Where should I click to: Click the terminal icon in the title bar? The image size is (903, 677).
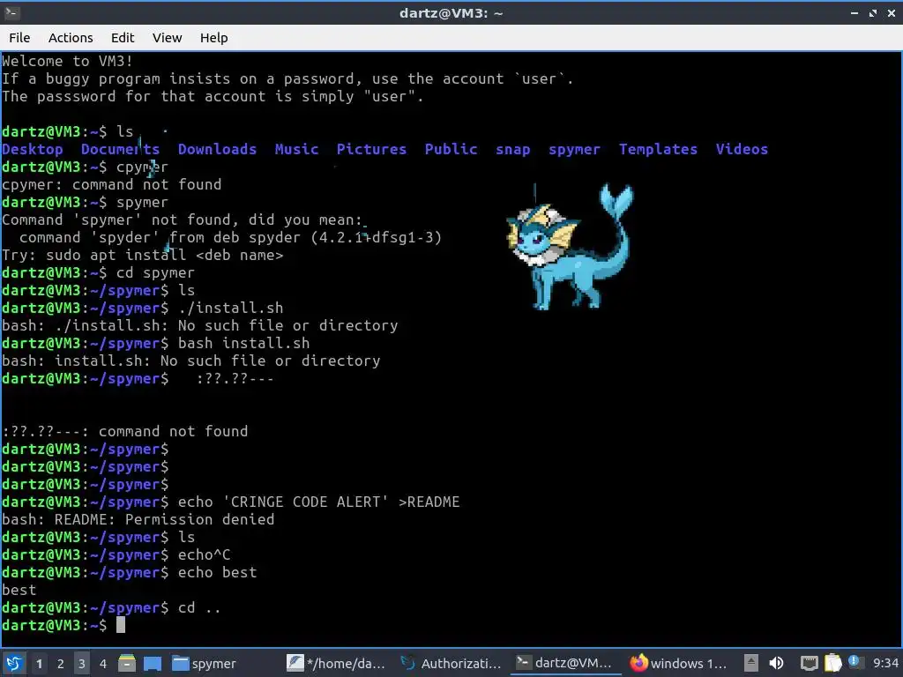(11, 12)
